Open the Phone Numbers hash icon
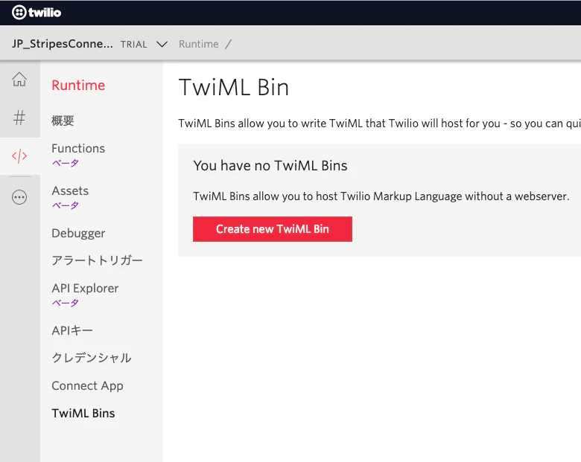The image size is (581, 462). coord(19,118)
